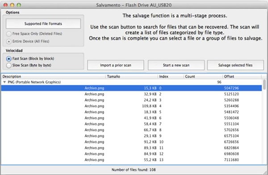Click offset value 5047296
The width and height of the screenshot is (268, 175).
point(231,88)
